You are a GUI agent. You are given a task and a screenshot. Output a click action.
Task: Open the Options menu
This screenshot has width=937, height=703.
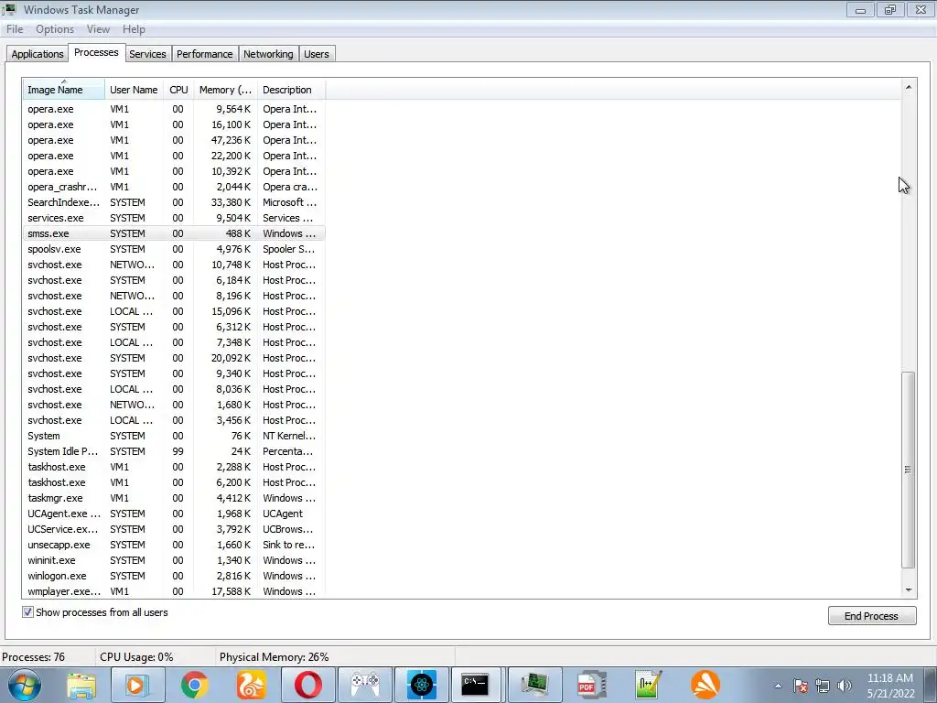tap(55, 29)
